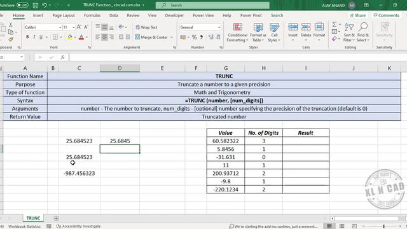The image size is (407, 229).
Task: Adjust the zoom slider
Action: [x=383, y=226]
